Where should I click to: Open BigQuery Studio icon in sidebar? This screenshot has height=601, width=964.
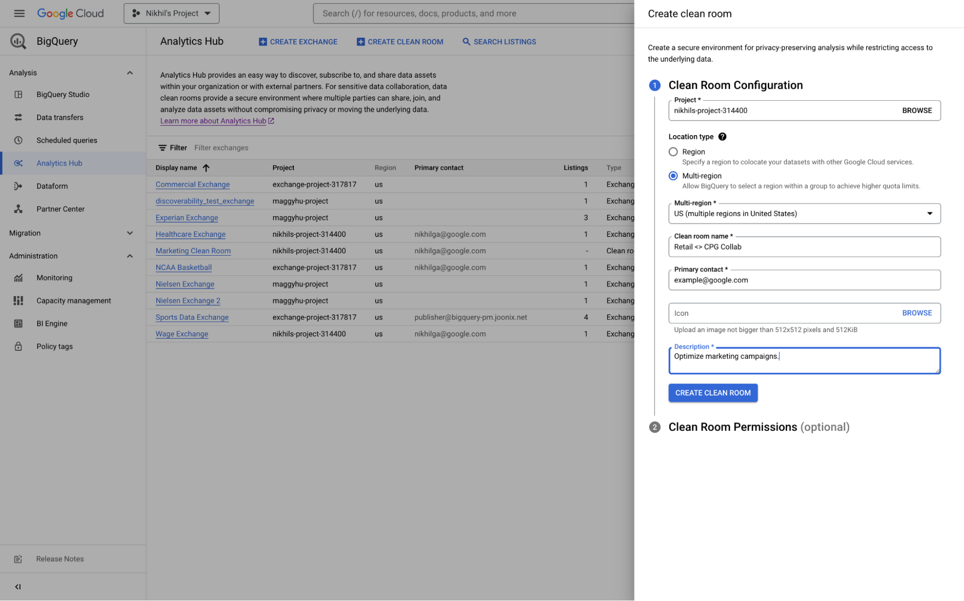pyautogui.click(x=18, y=95)
